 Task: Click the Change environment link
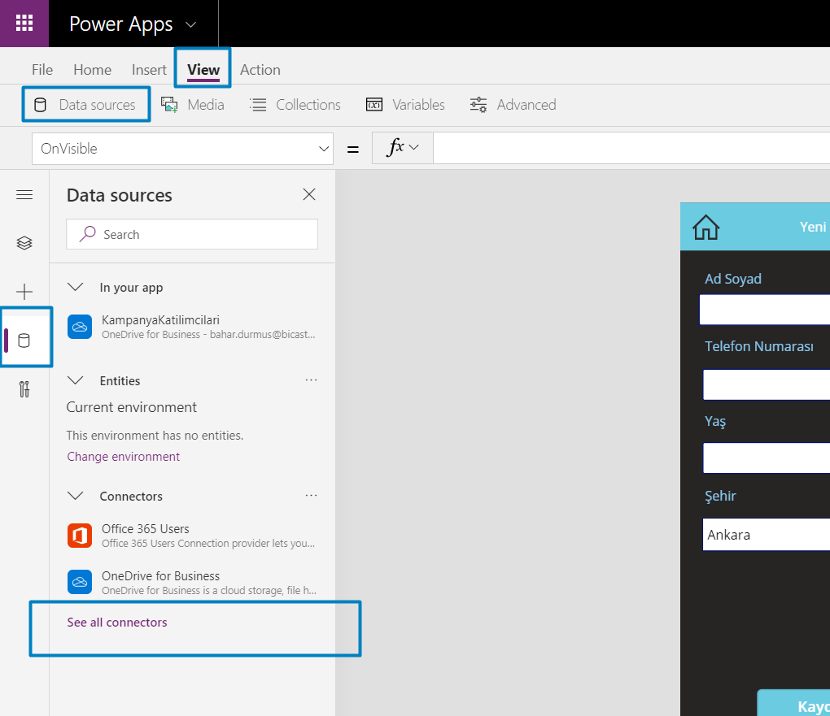tap(124, 457)
